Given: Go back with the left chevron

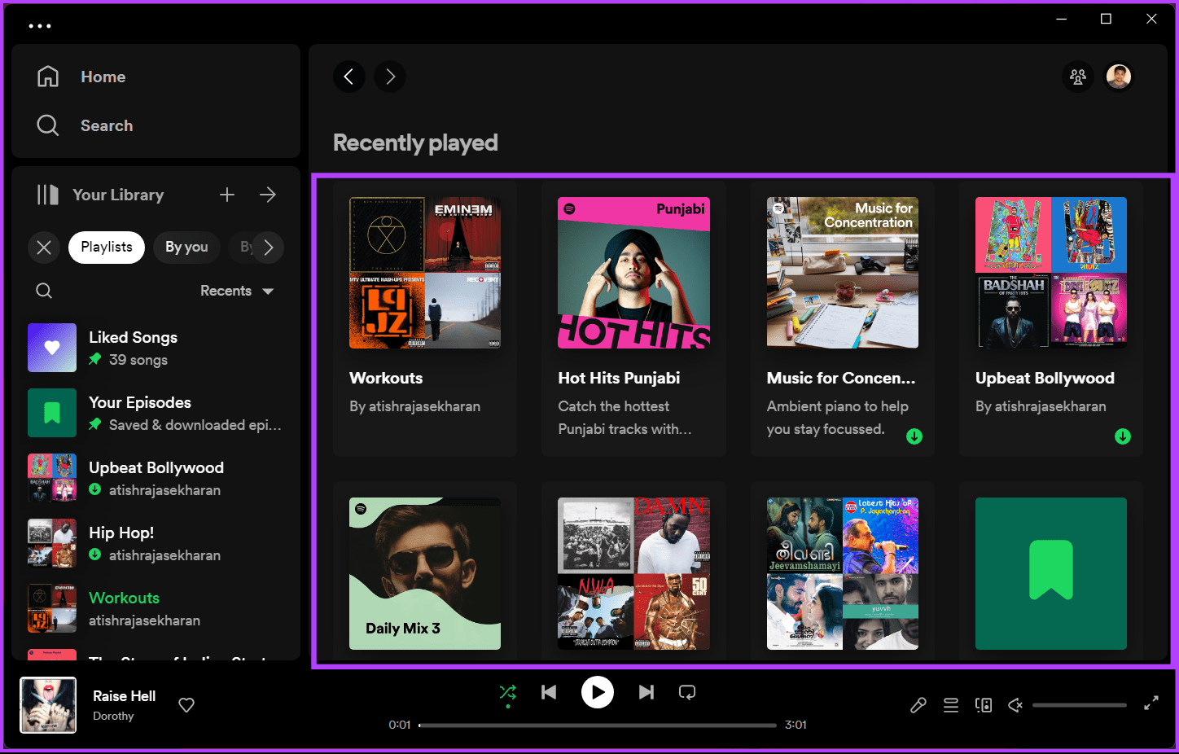Looking at the screenshot, I should (349, 77).
